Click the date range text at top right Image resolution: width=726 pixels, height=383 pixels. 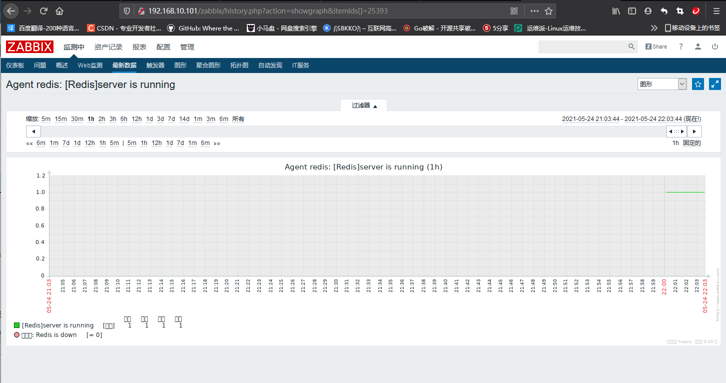632,119
